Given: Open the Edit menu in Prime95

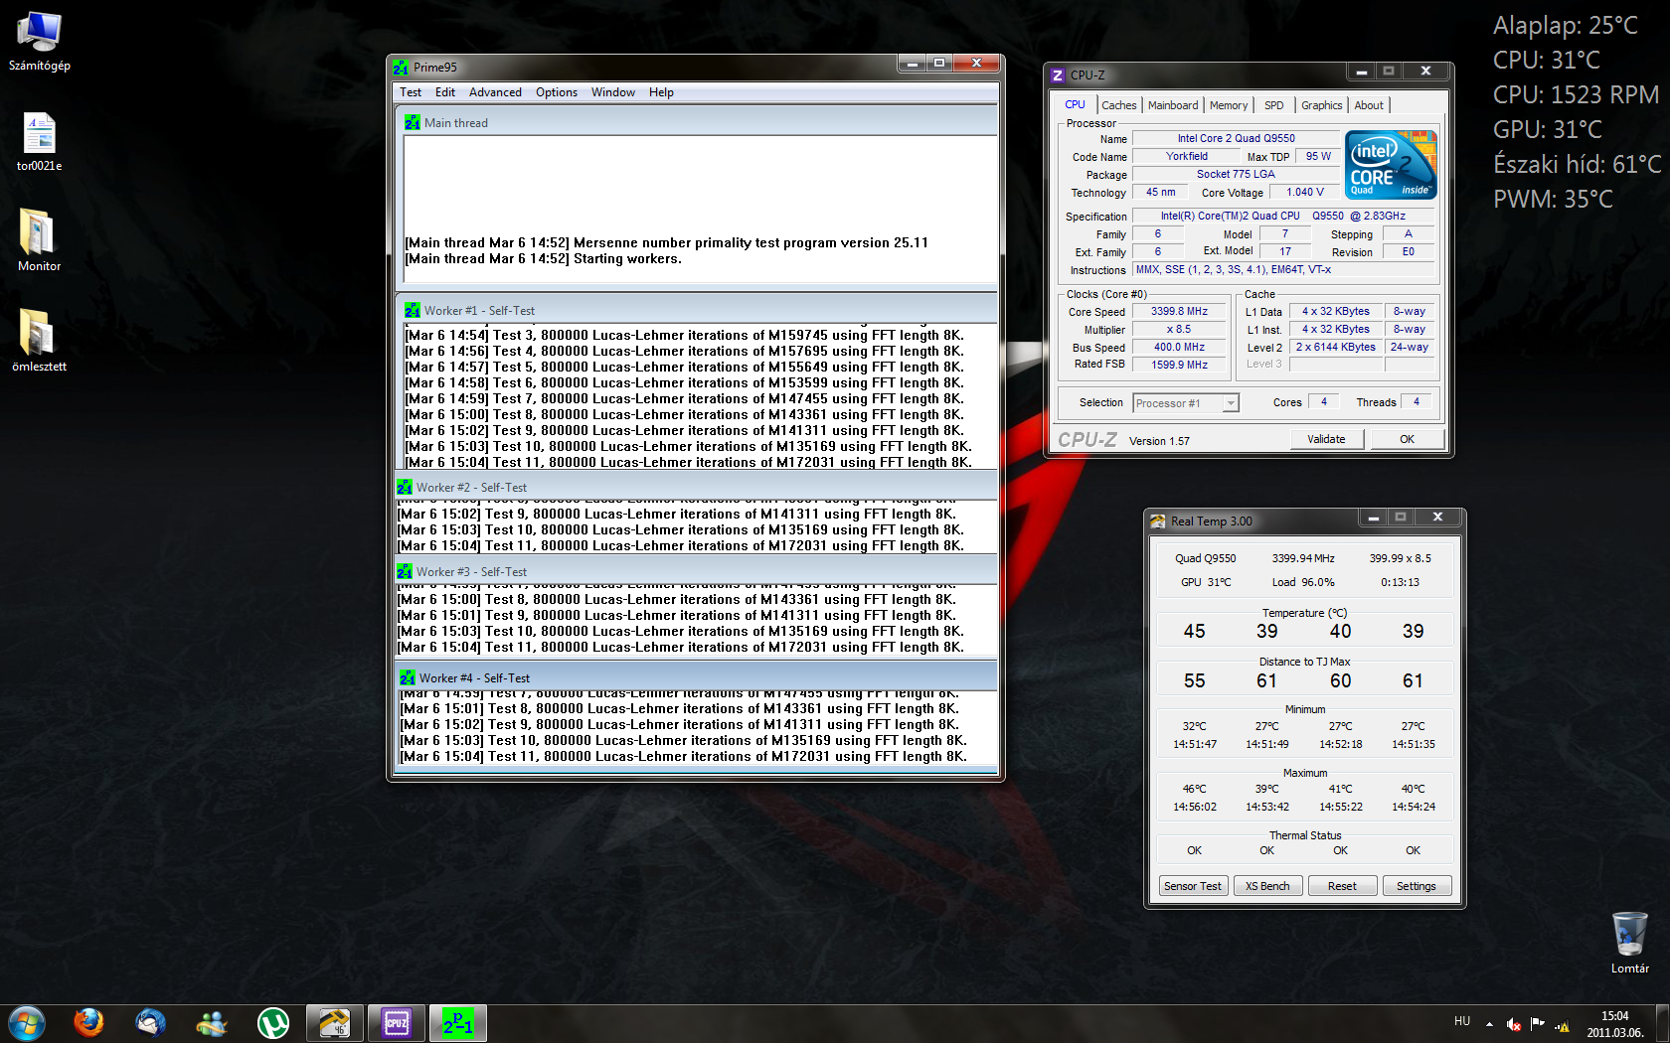Looking at the screenshot, I should [x=445, y=92].
